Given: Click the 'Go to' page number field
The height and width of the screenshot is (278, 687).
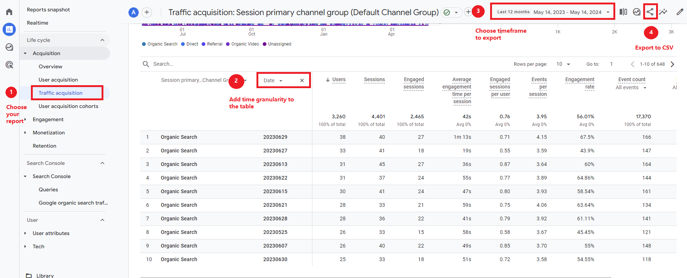Looking at the screenshot, I should click(612, 64).
